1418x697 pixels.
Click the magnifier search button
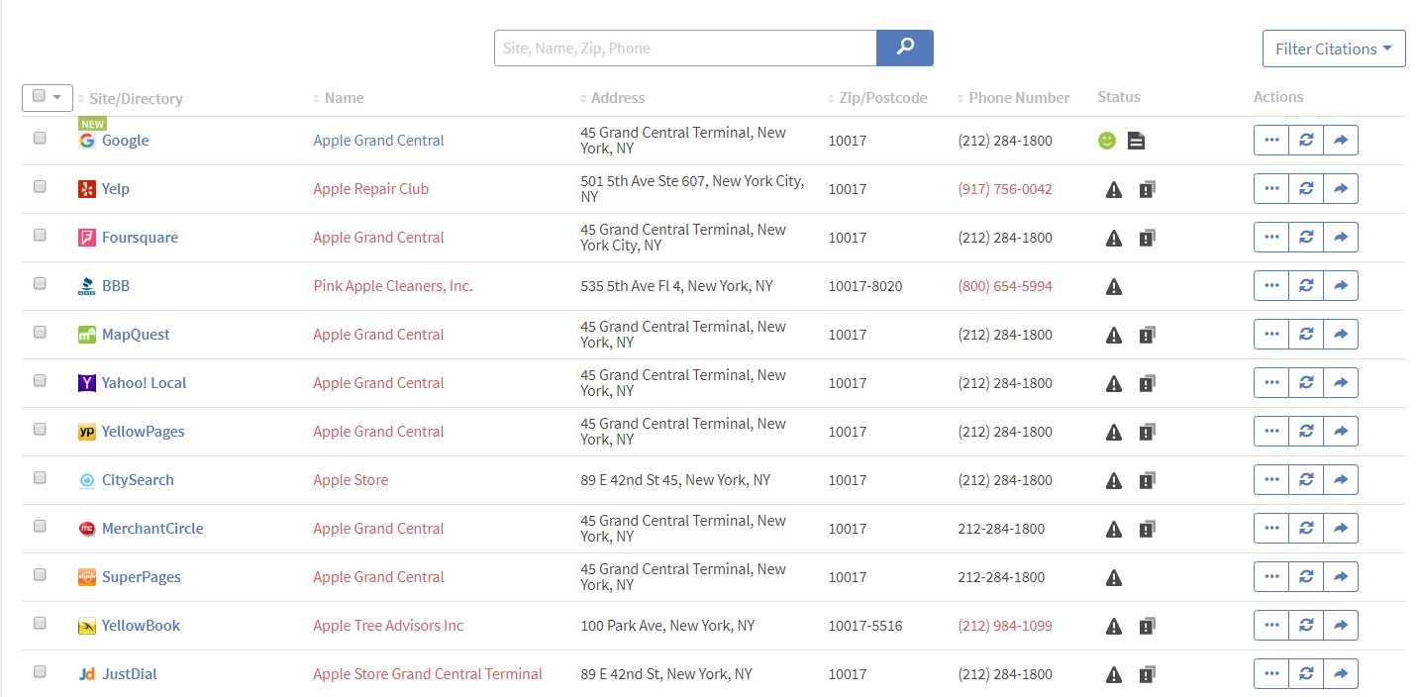coord(905,48)
